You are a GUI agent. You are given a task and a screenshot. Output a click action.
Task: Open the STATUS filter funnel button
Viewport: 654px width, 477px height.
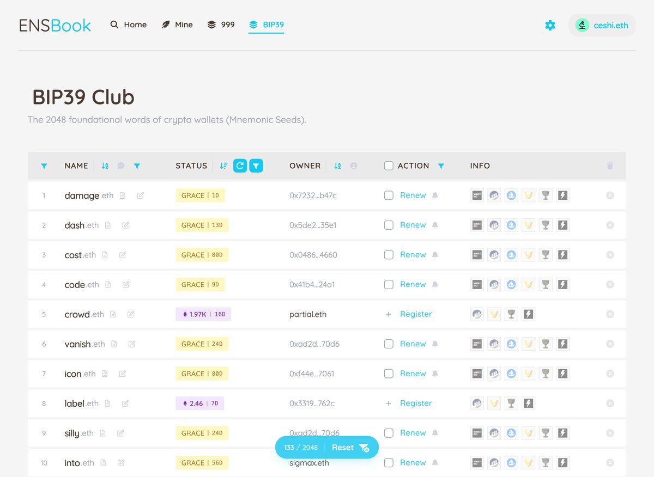[256, 166]
